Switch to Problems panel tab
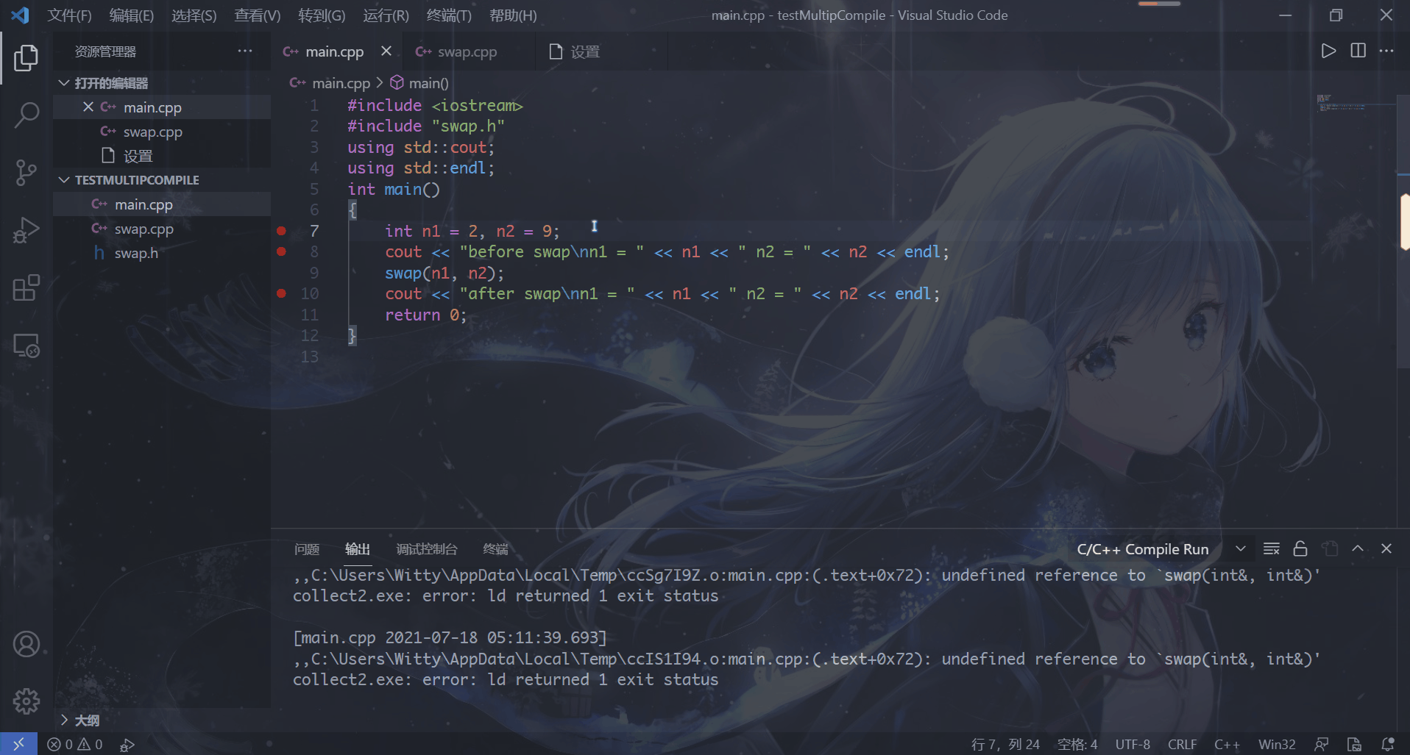Screen dimensions: 1410x755 pyautogui.click(x=306, y=549)
